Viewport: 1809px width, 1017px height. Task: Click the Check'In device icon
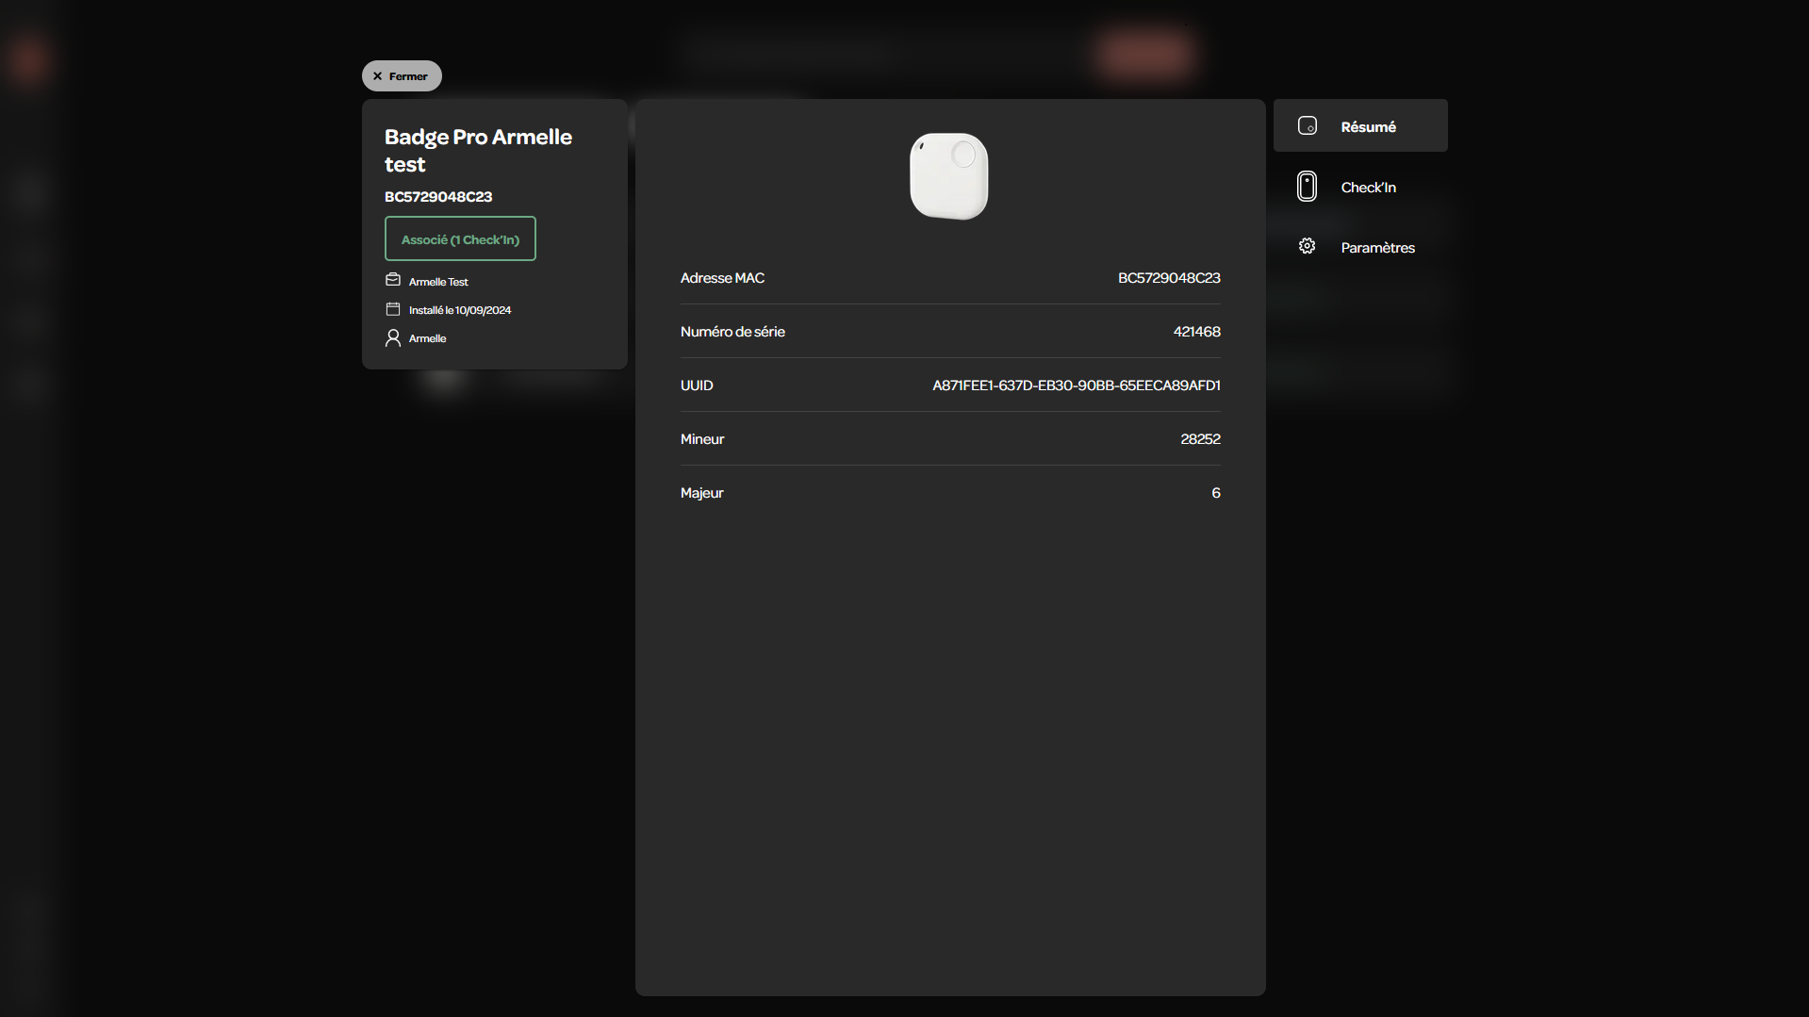(1307, 187)
